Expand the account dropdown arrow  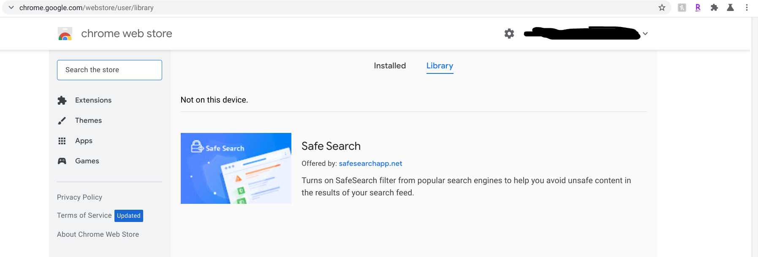[x=645, y=34]
